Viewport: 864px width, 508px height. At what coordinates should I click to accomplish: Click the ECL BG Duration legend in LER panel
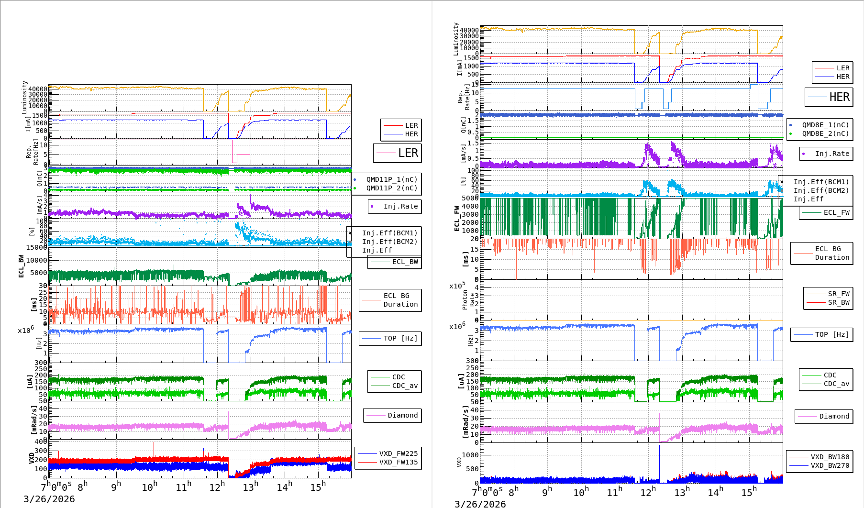pos(390,300)
